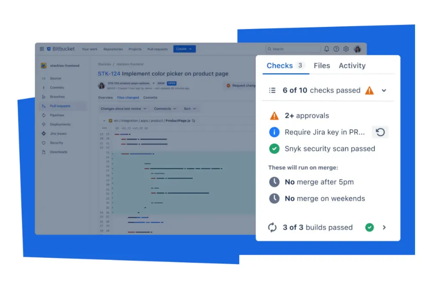Click the 3 of 3 builds passed text
This screenshot has width=430, height=281.
tap(318, 227)
